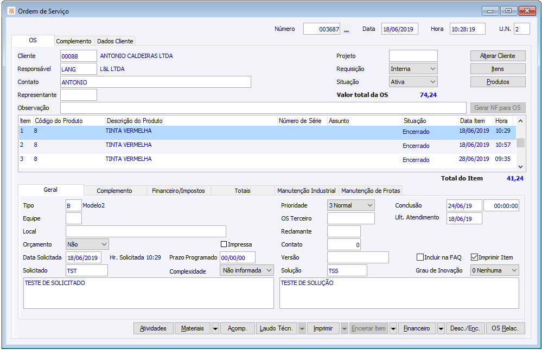Click the OS Relac. button
The height and width of the screenshot is (350, 542).
pyautogui.click(x=505, y=328)
